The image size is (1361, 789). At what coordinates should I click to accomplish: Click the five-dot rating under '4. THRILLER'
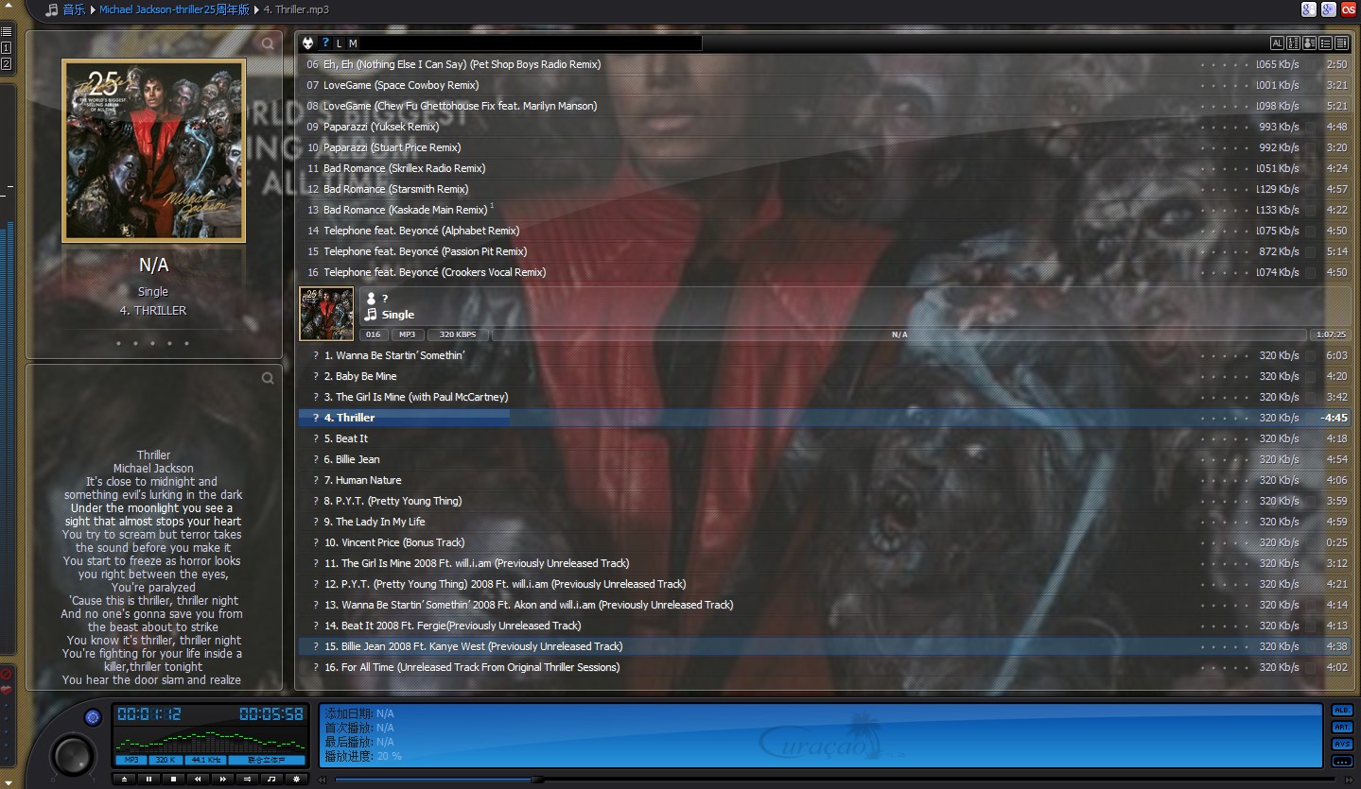pos(153,344)
